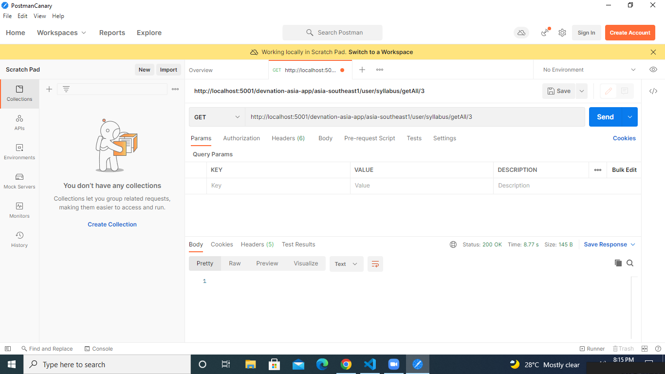The width and height of the screenshot is (665, 374).
Task: Switch response view to Raw
Action: pos(235,263)
